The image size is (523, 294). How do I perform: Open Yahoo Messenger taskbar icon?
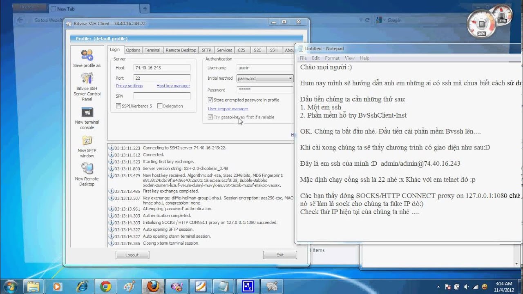(x=177, y=286)
